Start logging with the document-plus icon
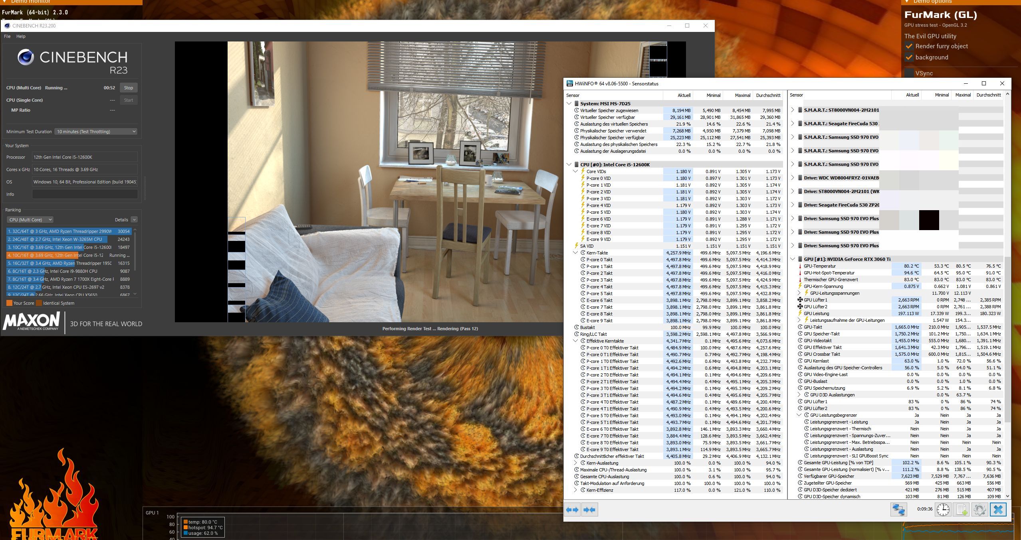1021x540 pixels. tap(962, 510)
